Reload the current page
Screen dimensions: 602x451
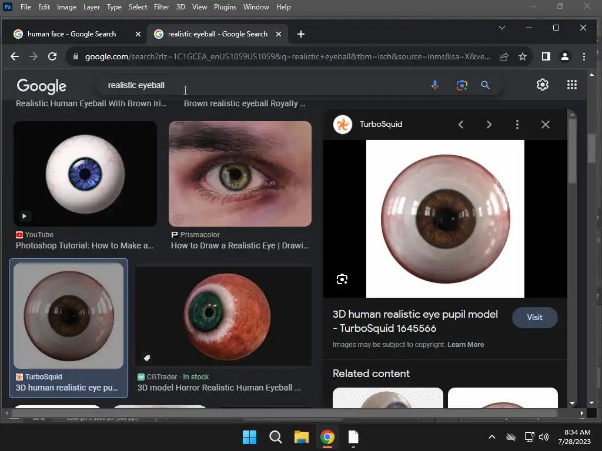point(52,57)
